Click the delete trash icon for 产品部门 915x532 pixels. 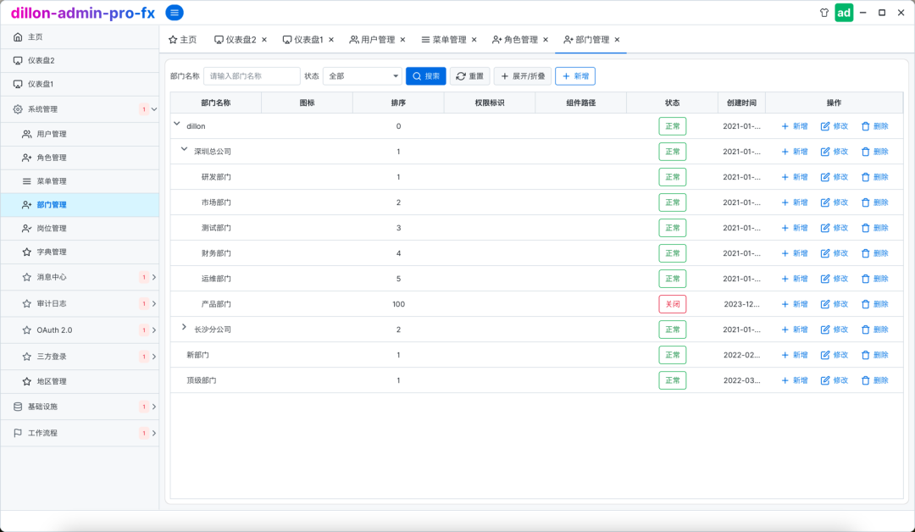pos(865,304)
